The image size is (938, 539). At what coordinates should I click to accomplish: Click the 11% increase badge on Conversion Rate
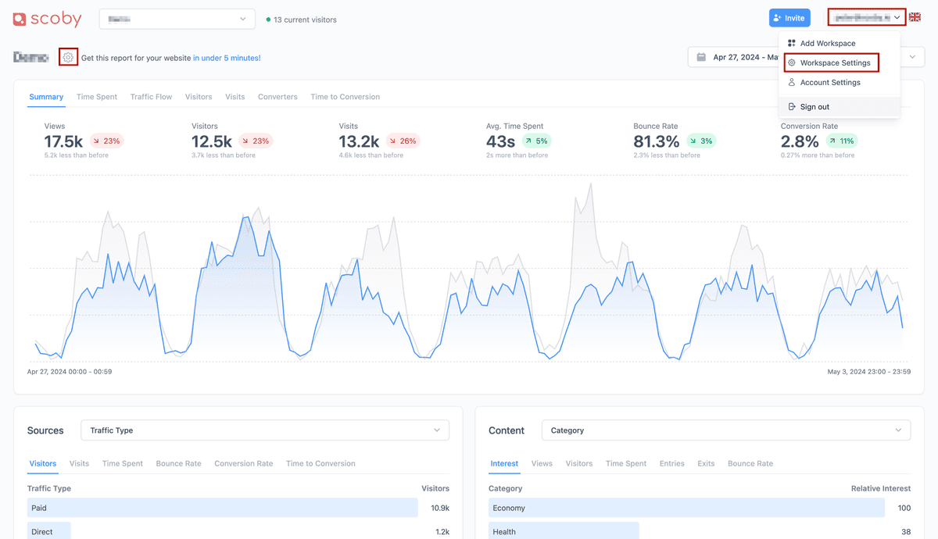click(x=842, y=141)
